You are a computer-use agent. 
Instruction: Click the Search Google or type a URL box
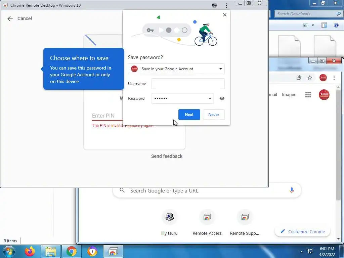pos(207,191)
